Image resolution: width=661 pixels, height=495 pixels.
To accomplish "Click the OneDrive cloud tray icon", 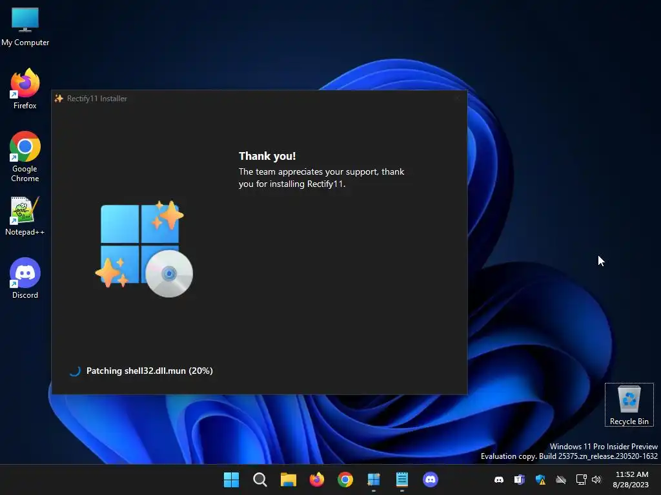I will click(561, 480).
